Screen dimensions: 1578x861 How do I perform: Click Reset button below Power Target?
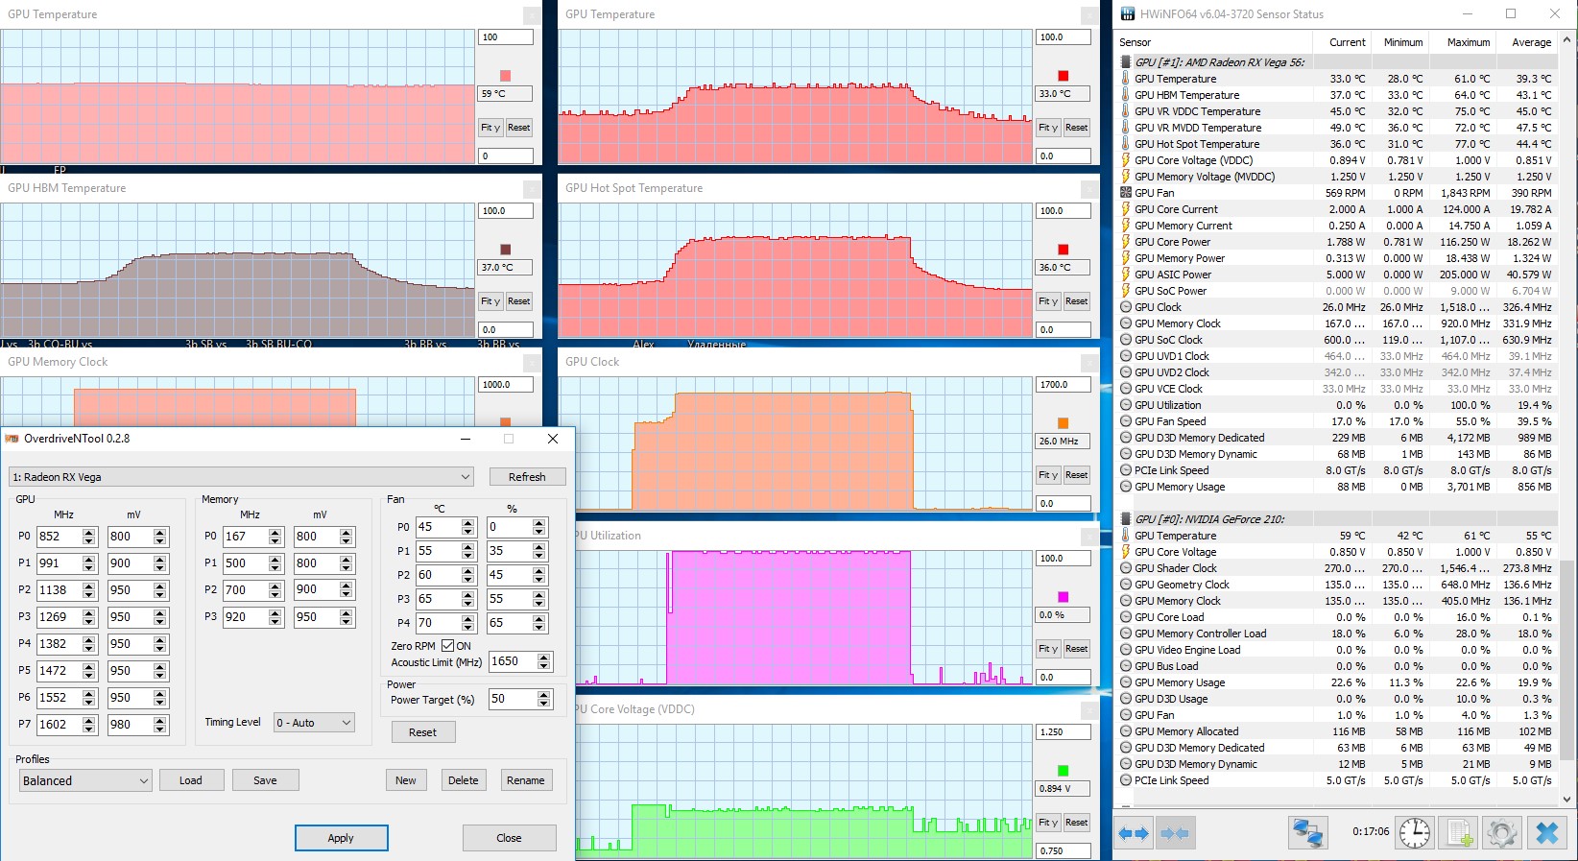[422, 732]
